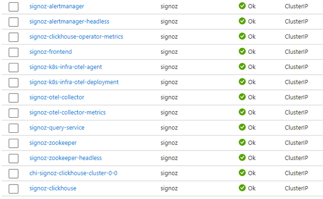Screen dimensions: 323x199
Task: Click the green check icon for signoz-zookeeper
Action: 242,143
